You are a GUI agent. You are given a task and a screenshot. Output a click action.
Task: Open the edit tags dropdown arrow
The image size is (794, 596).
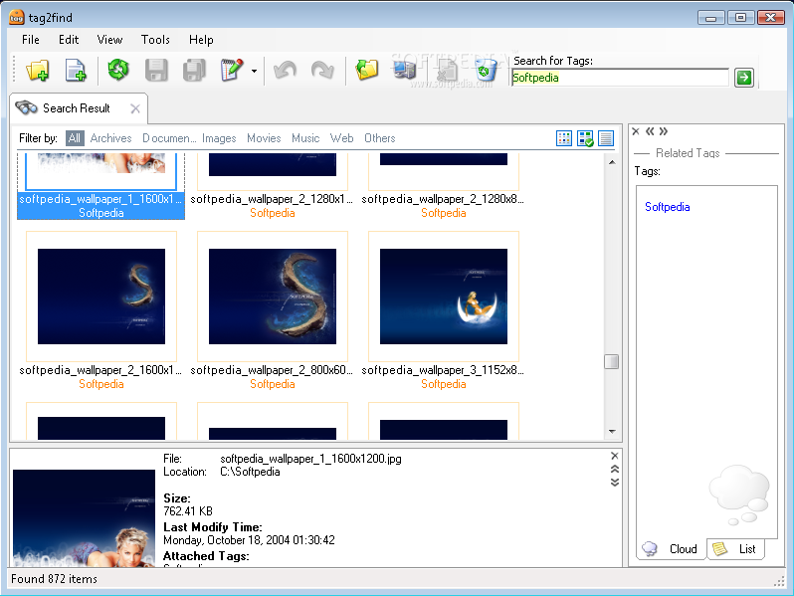254,71
